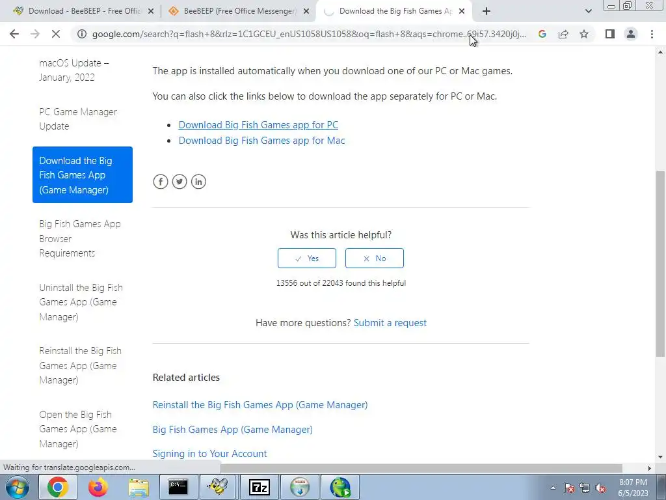Open Action Center flag icon
The height and width of the screenshot is (500, 666).
tap(569, 488)
